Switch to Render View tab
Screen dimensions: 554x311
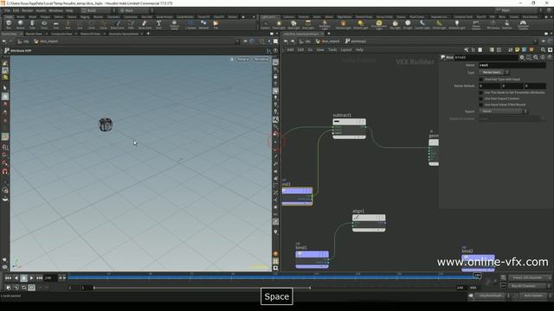[34, 34]
